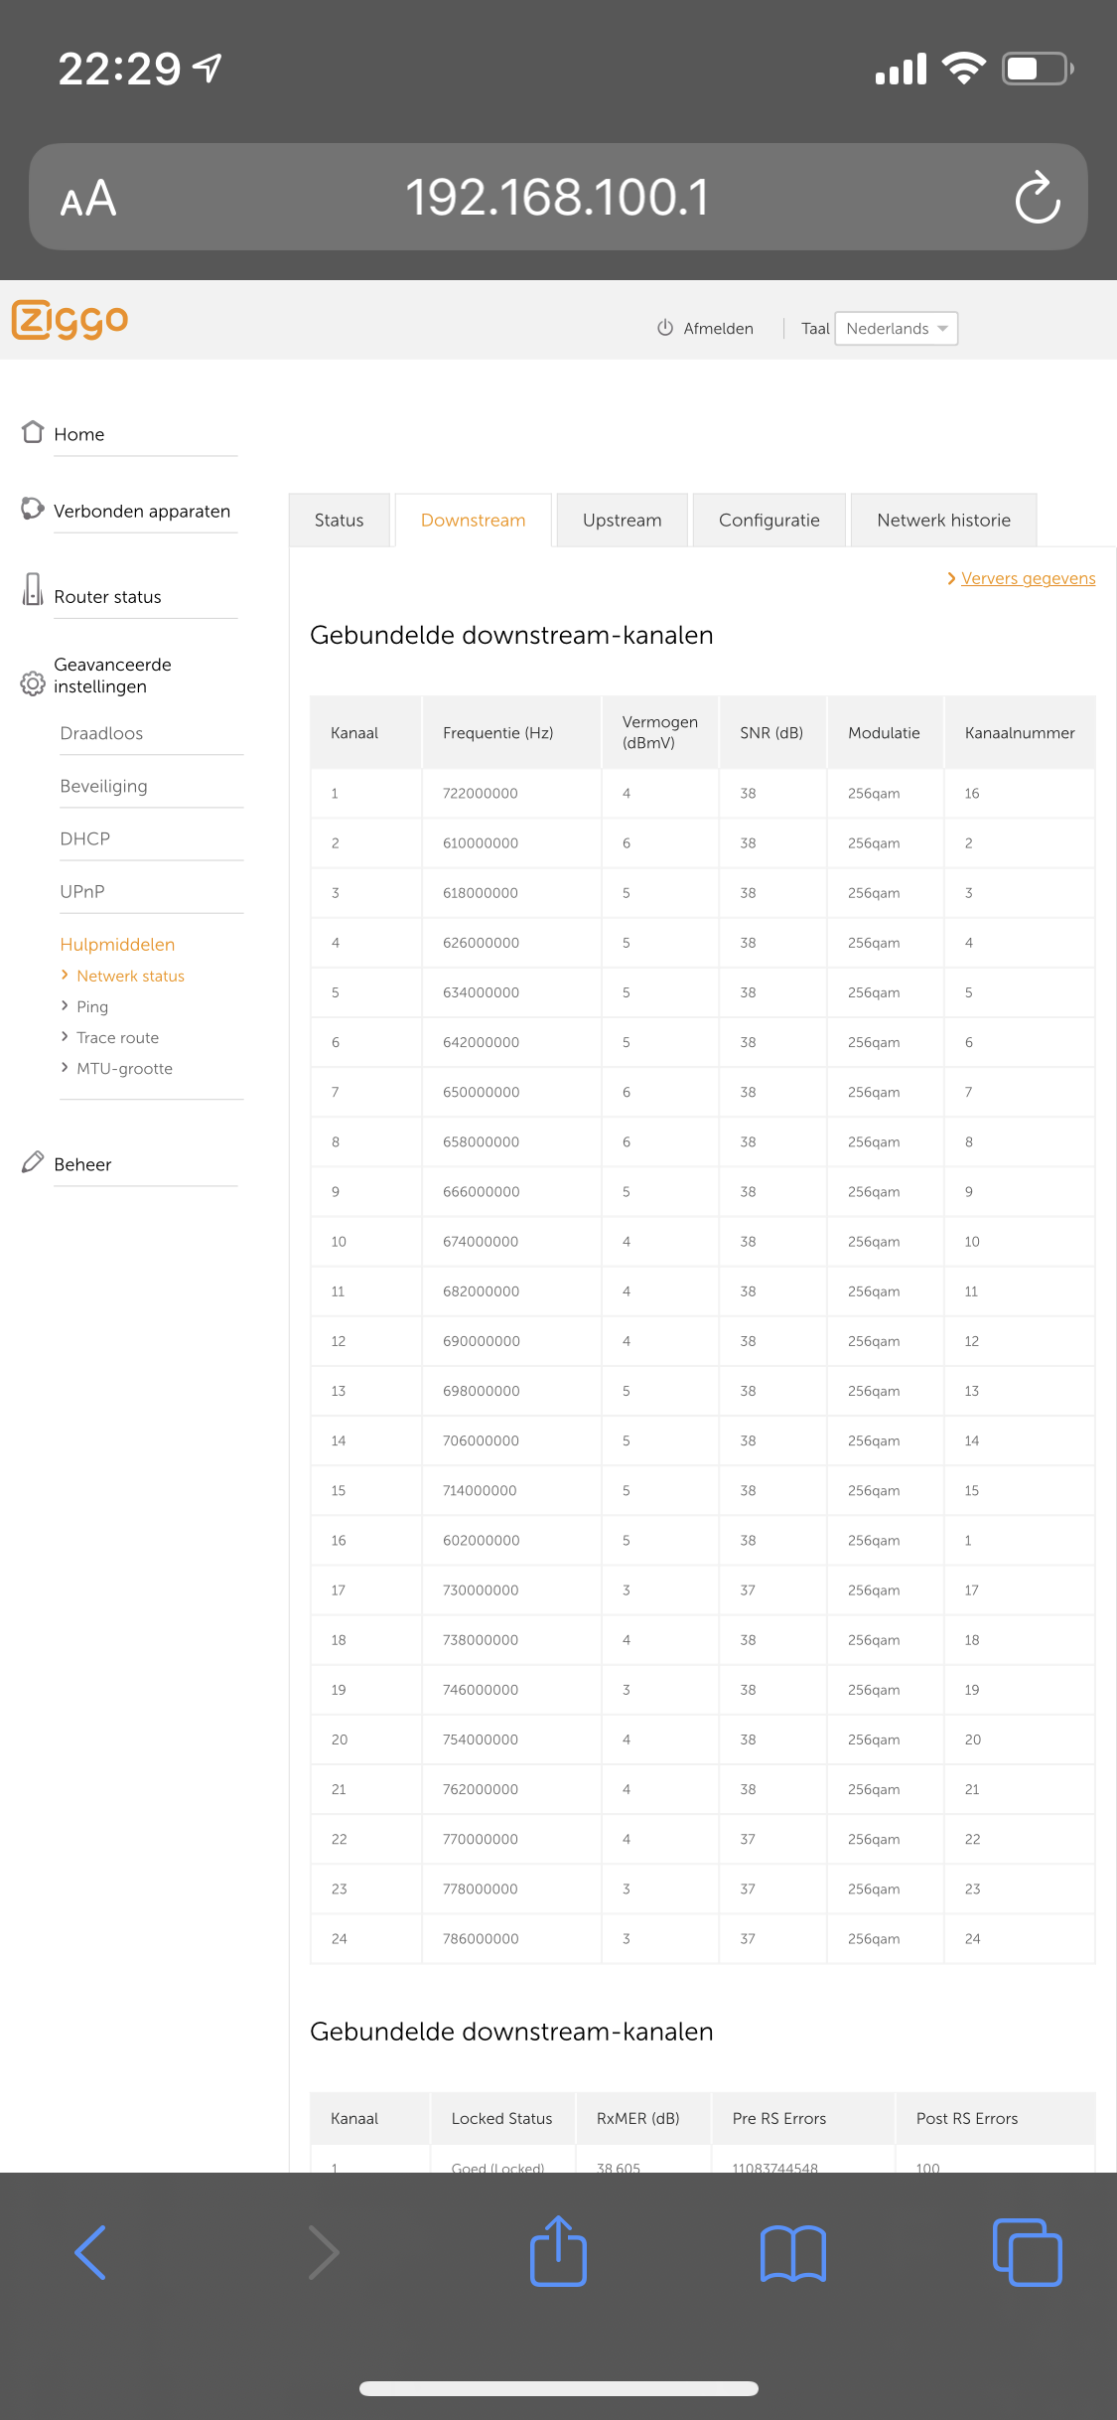
Task: Tap the AA reader text size button
Action: click(x=88, y=199)
